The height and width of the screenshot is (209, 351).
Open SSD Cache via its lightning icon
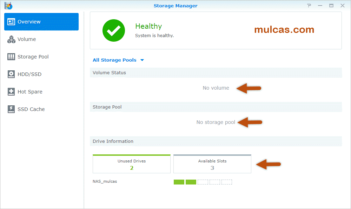12,110
